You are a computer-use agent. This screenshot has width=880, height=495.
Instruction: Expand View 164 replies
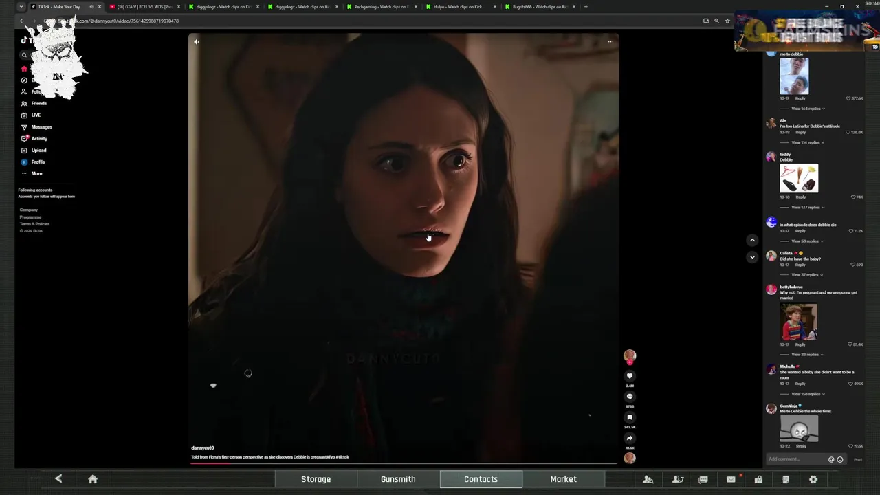point(808,109)
